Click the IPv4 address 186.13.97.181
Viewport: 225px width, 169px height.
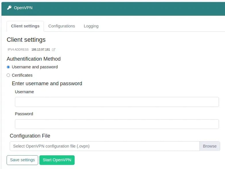click(x=40, y=49)
